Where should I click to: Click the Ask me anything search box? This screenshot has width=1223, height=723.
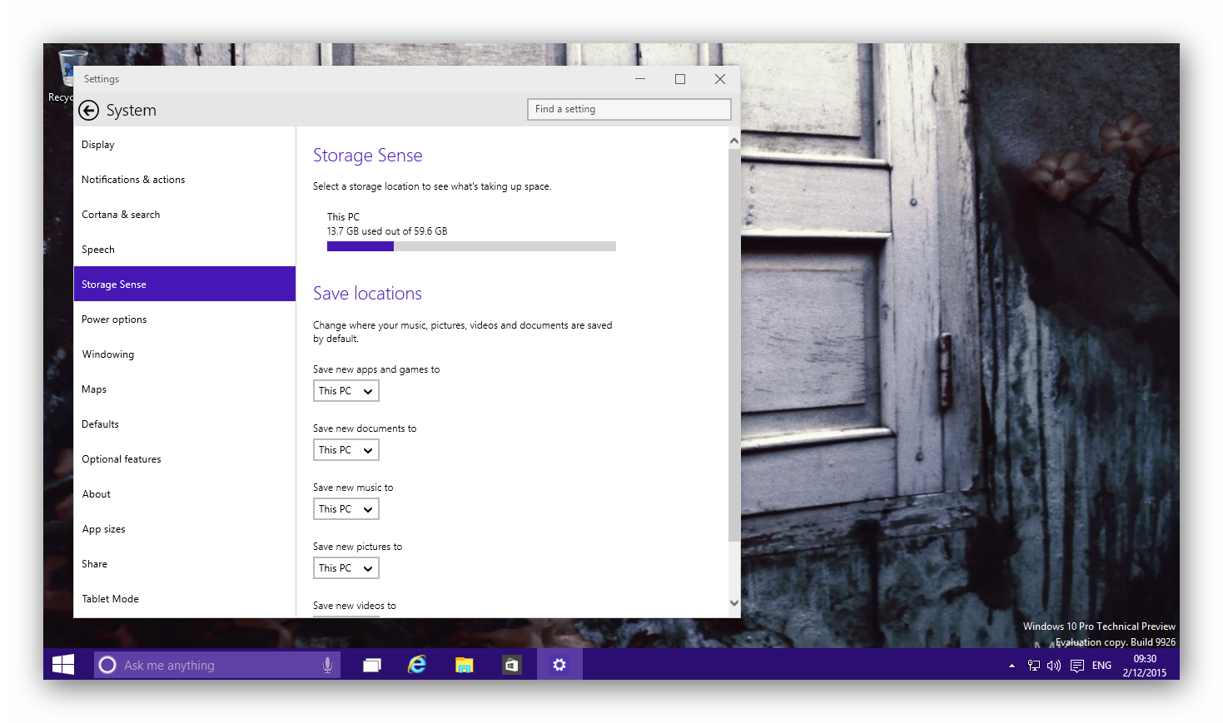(x=217, y=665)
